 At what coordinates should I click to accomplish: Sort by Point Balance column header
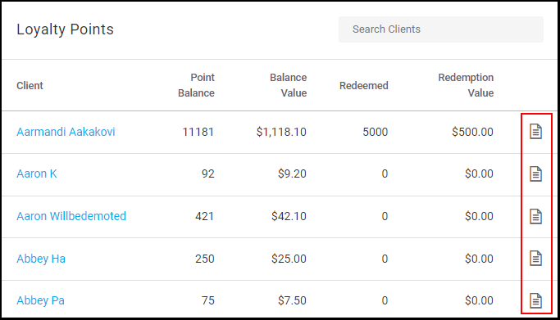pos(196,85)
